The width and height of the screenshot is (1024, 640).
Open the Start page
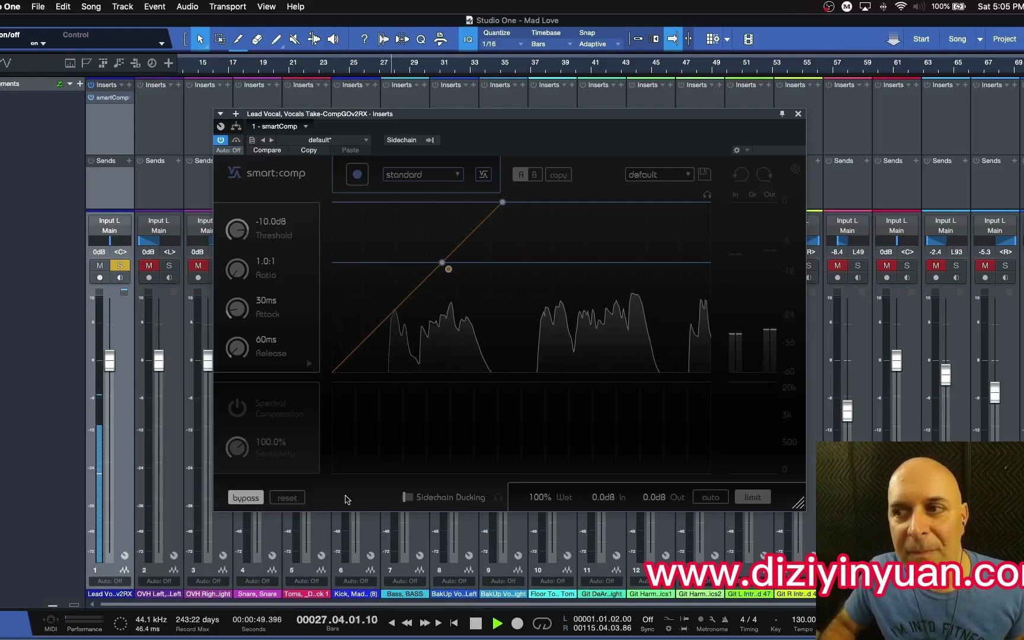(921, 39)
